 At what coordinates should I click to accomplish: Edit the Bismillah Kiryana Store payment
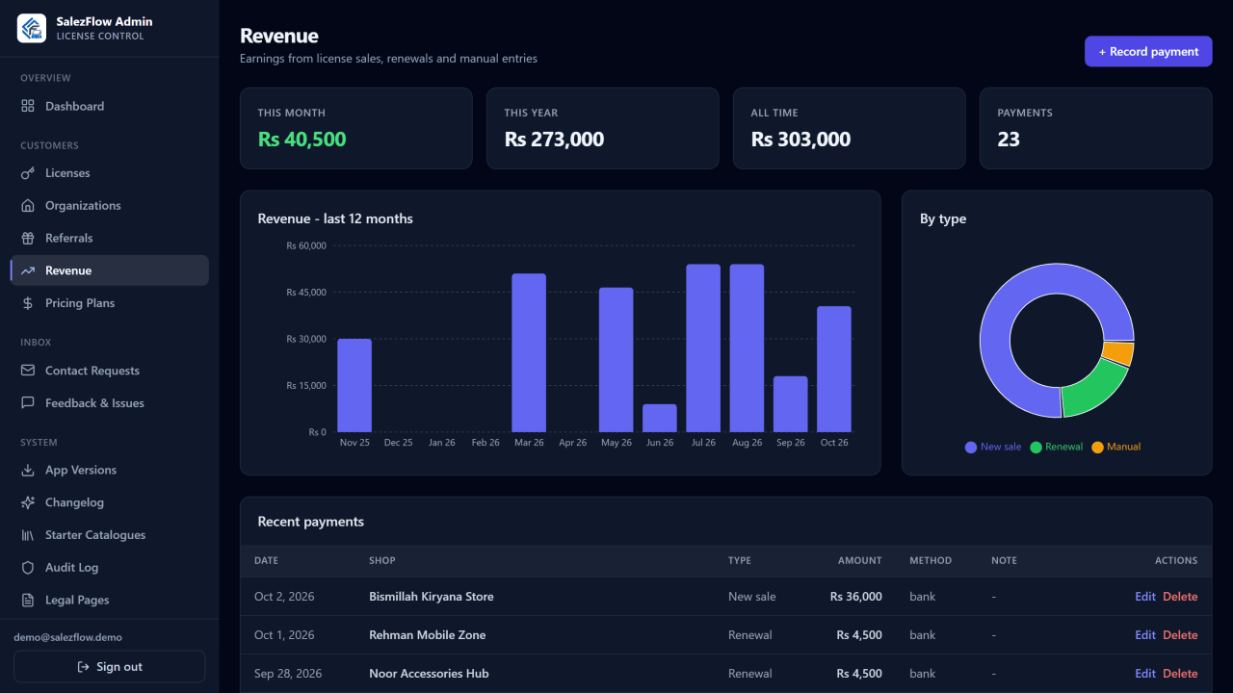[x=1145, y=597]
